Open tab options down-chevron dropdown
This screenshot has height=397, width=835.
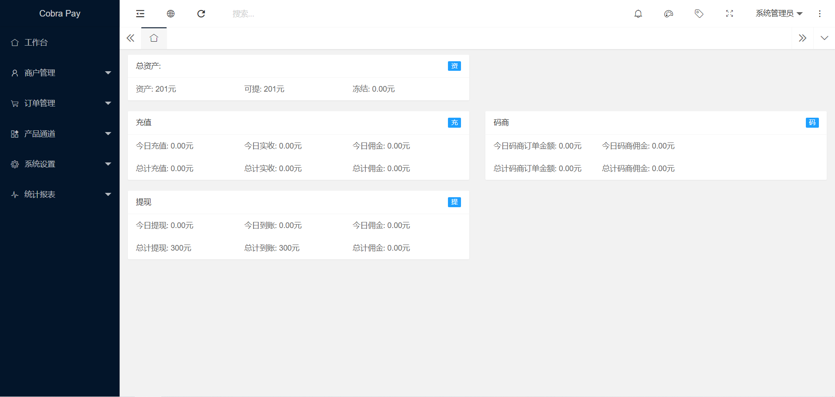pos(824,38)
